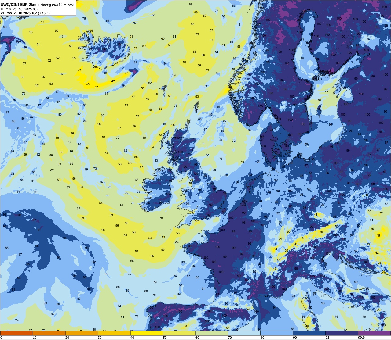The image size is (391, 340).
Task: Click the legend tick label '10'
Action: pos(35,338)
